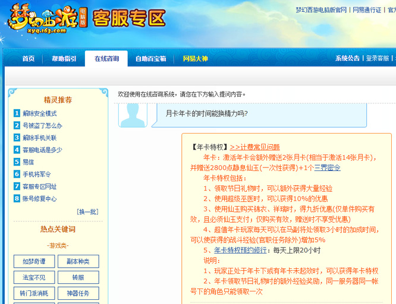Click the 客服专区 banner title
The image size is (396, 304).
point(129,18)
